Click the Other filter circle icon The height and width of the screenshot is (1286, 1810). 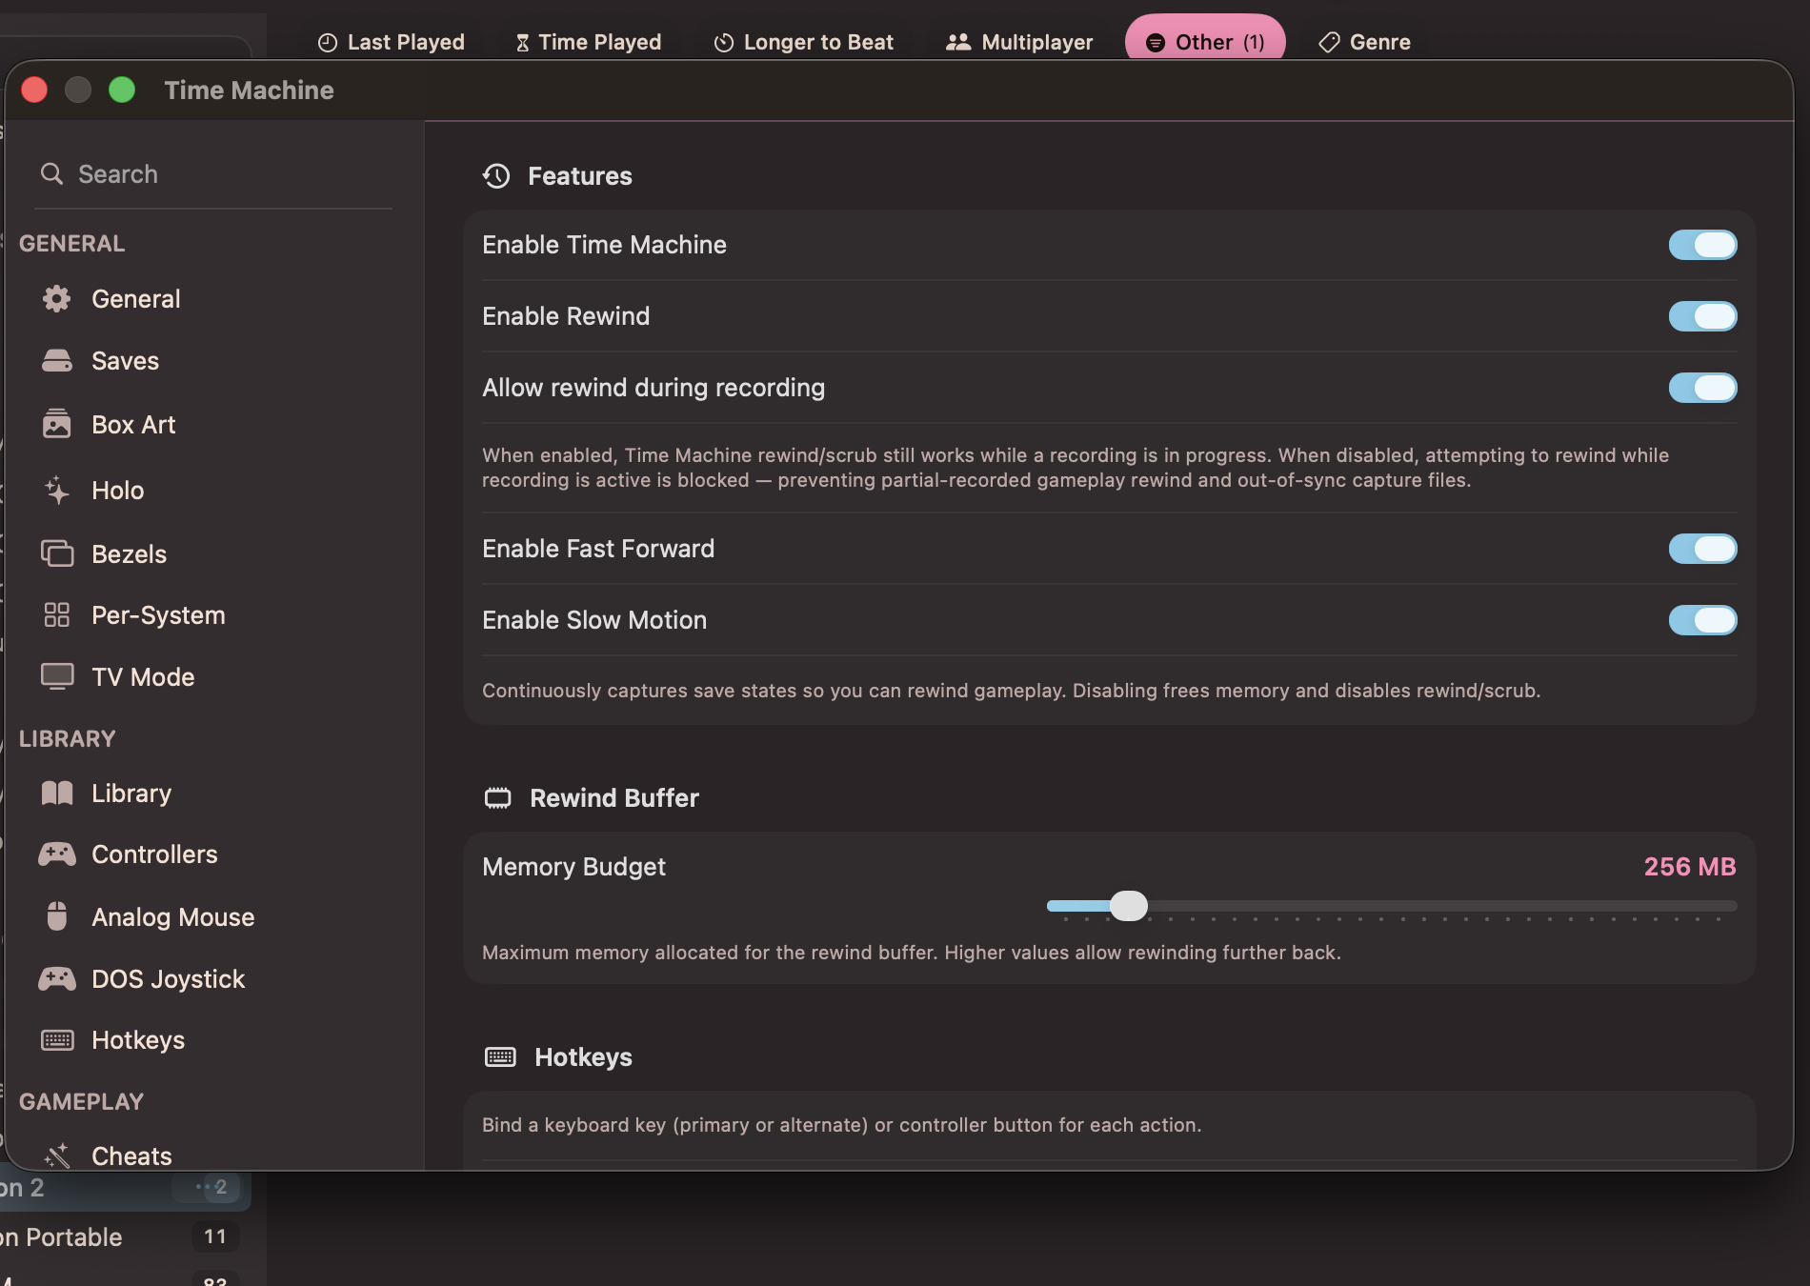coord(1155,42)
